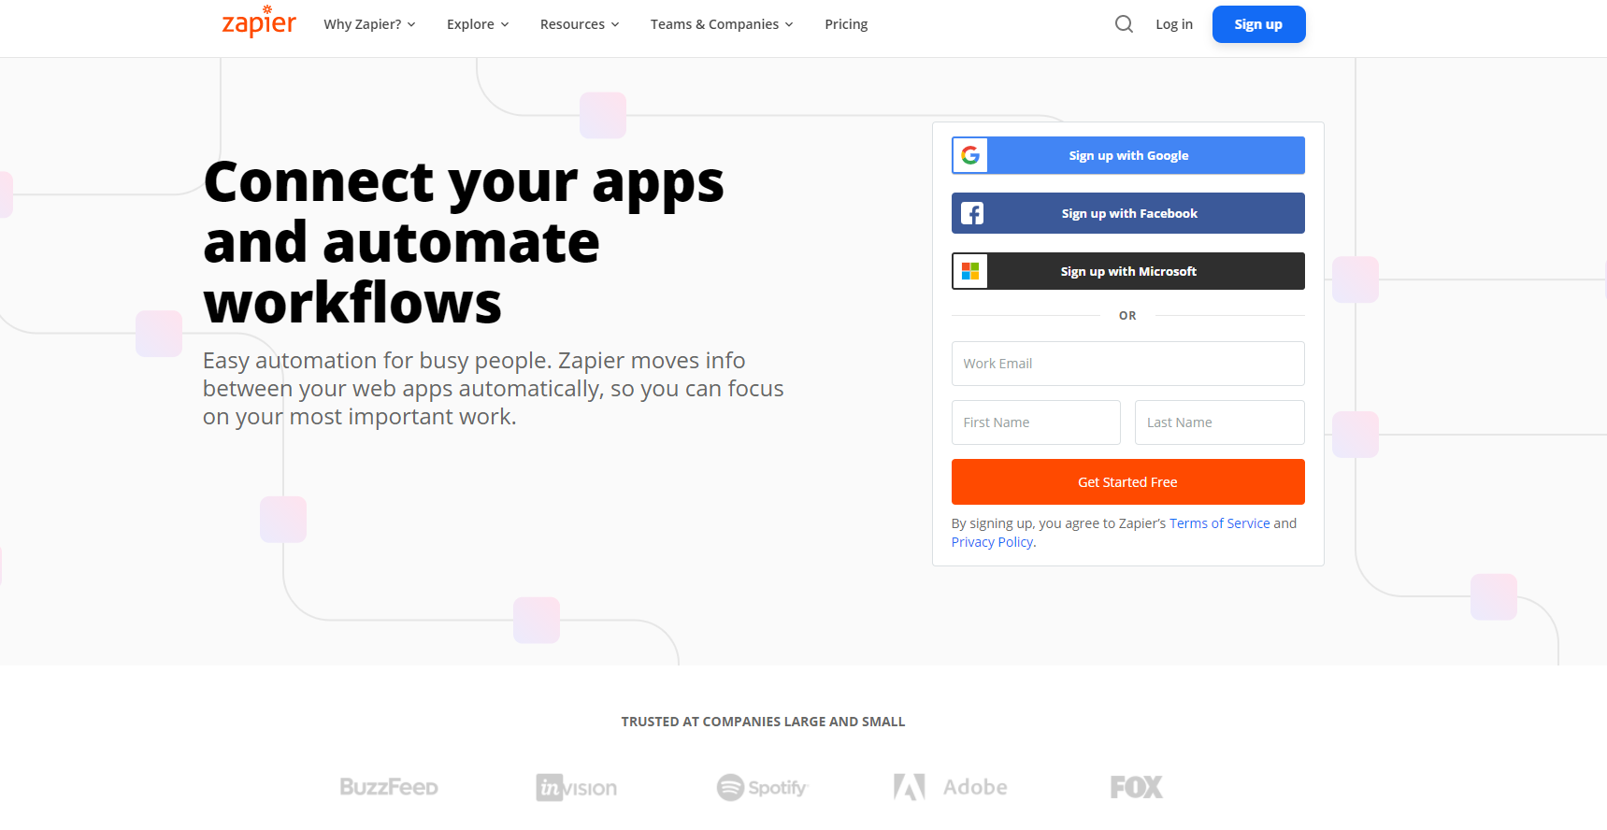
Task: Click the Microsoft logo icon
Action: point(970,271)
